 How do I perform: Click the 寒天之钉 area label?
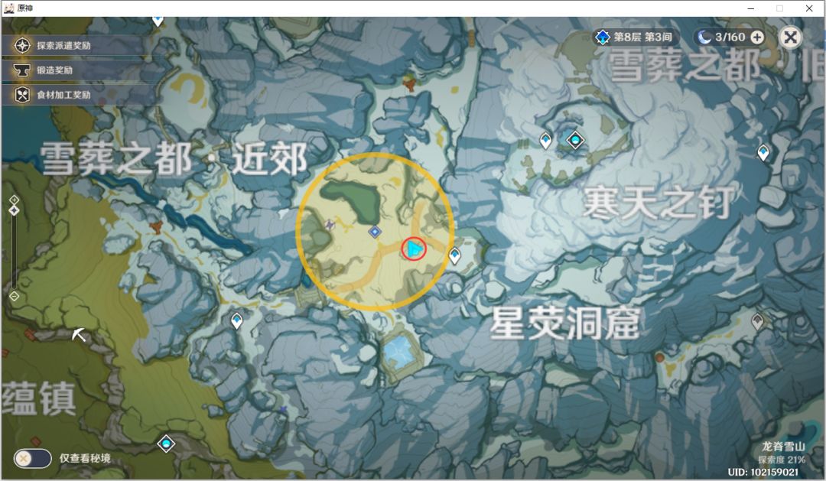coord(659,203)
